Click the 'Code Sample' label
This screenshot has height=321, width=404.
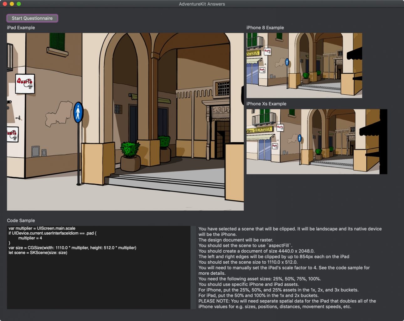(x=21, y=220)
